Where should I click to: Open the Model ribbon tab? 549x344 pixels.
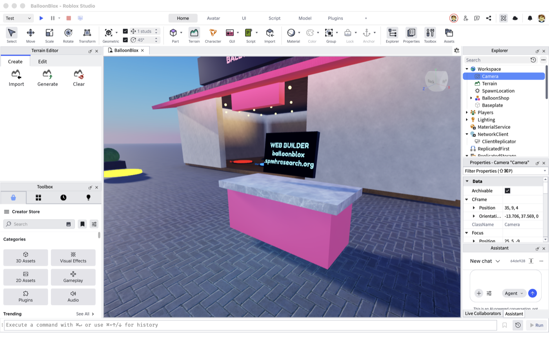(x=305, y=18)
